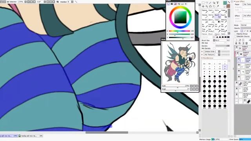Show the swatches panel tab
The width and height of the screenshot is (251, 141).
pyautogui.click(x=182, y=4)
